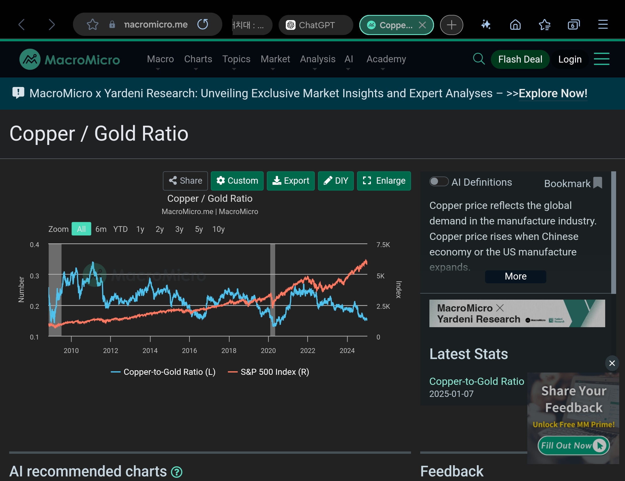Screen dimensions: 625x481
Task: Expand the Analysis menu
Action: pos(318,59)
